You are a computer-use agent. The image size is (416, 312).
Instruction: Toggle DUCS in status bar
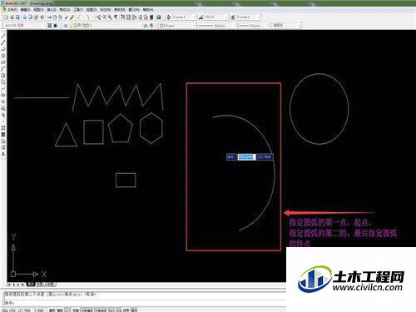(112, 310)
